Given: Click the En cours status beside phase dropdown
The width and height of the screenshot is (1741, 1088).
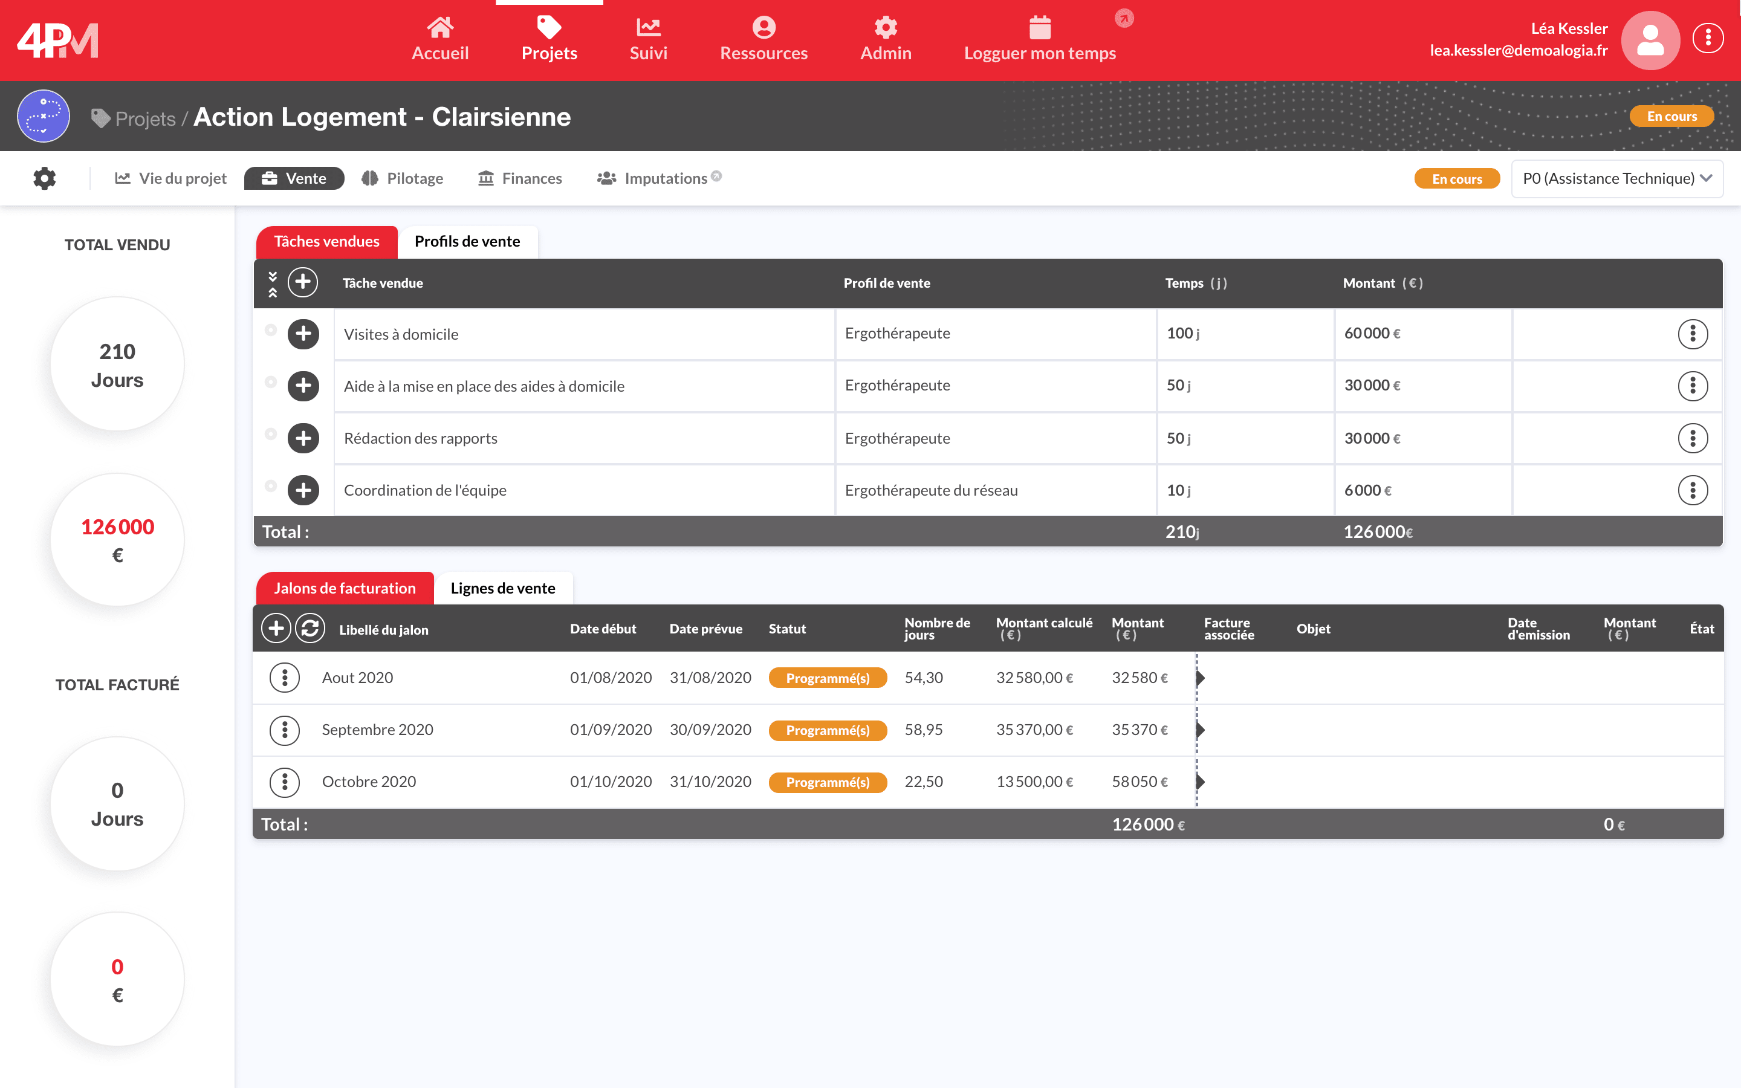Looking at the screenshot, I should [1457, 179].
